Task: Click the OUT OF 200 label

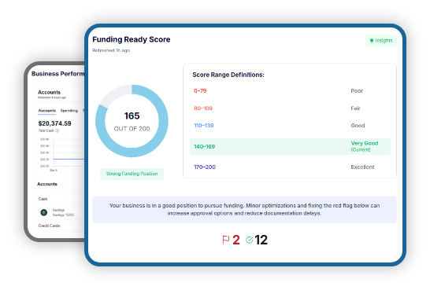Action: [x=132, y=129]
